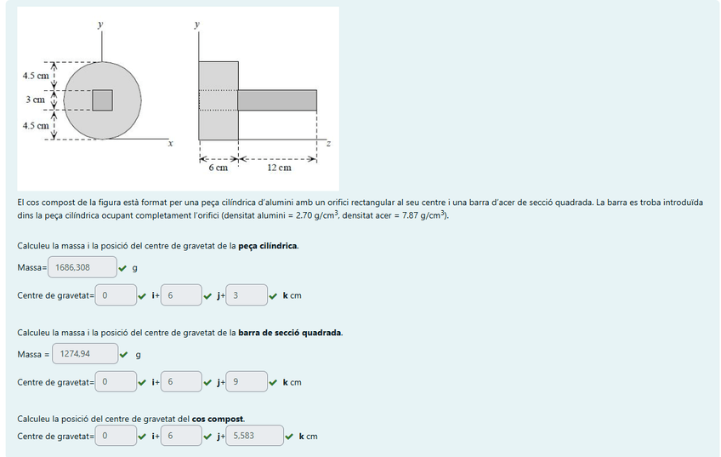Select the square bar Massa field 1274,94

84,354
